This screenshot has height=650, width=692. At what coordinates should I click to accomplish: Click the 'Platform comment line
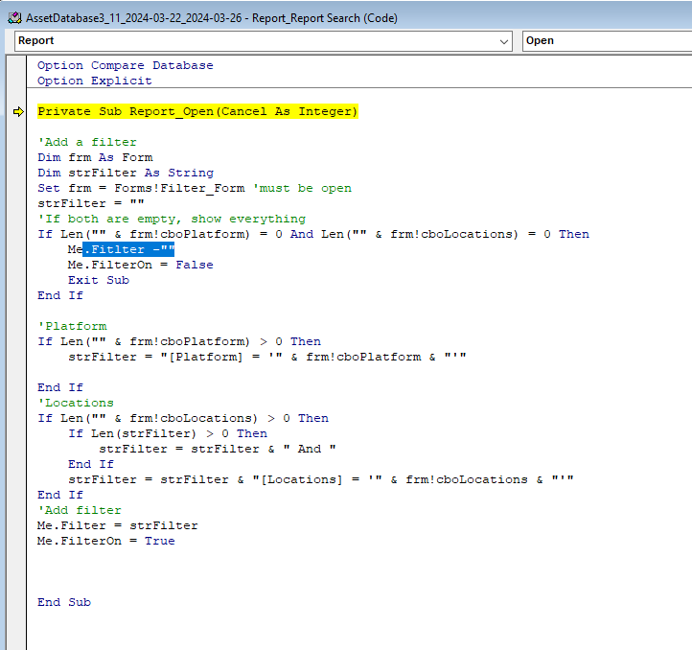[x=72, y=326]
